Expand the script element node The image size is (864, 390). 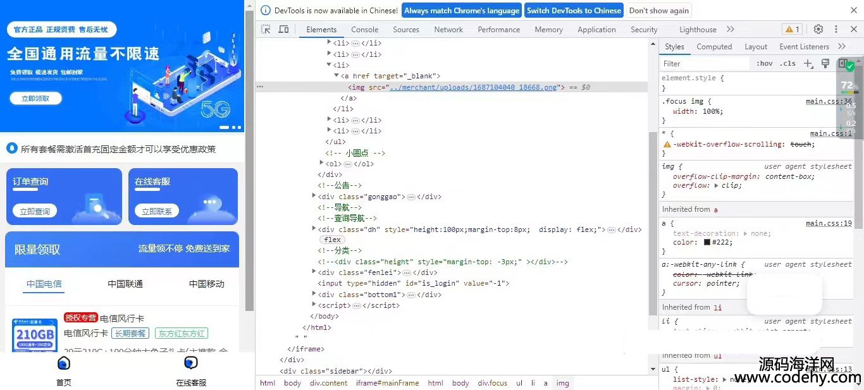pyautogui.click(x=314, y=305)
